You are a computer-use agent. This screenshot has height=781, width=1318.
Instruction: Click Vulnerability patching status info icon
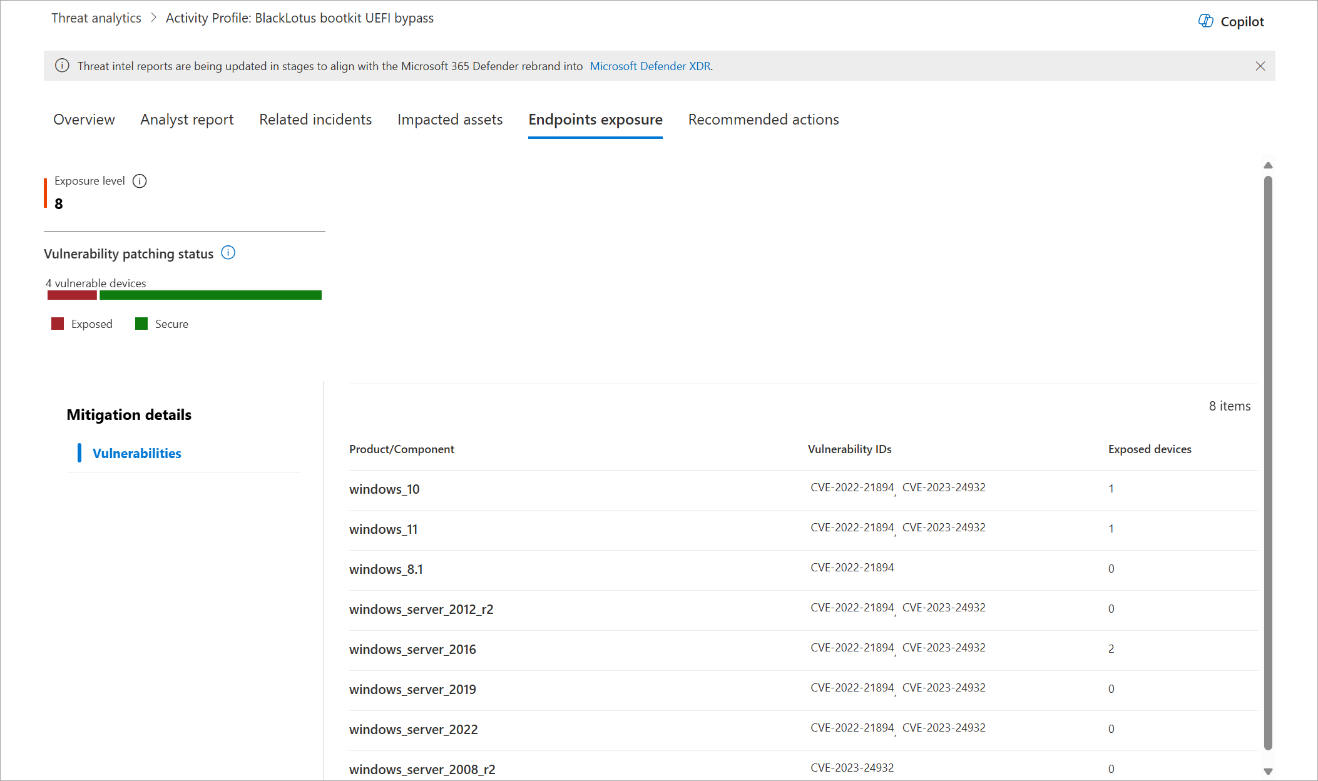click(228, 253)
